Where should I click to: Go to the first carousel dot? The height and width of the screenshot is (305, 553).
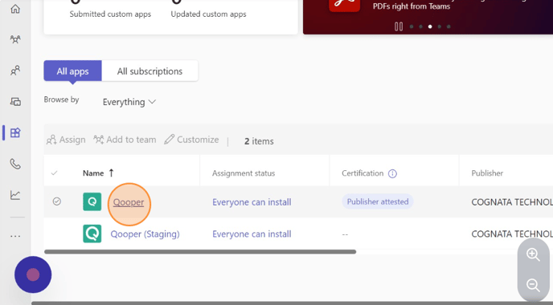pos(412,26)
